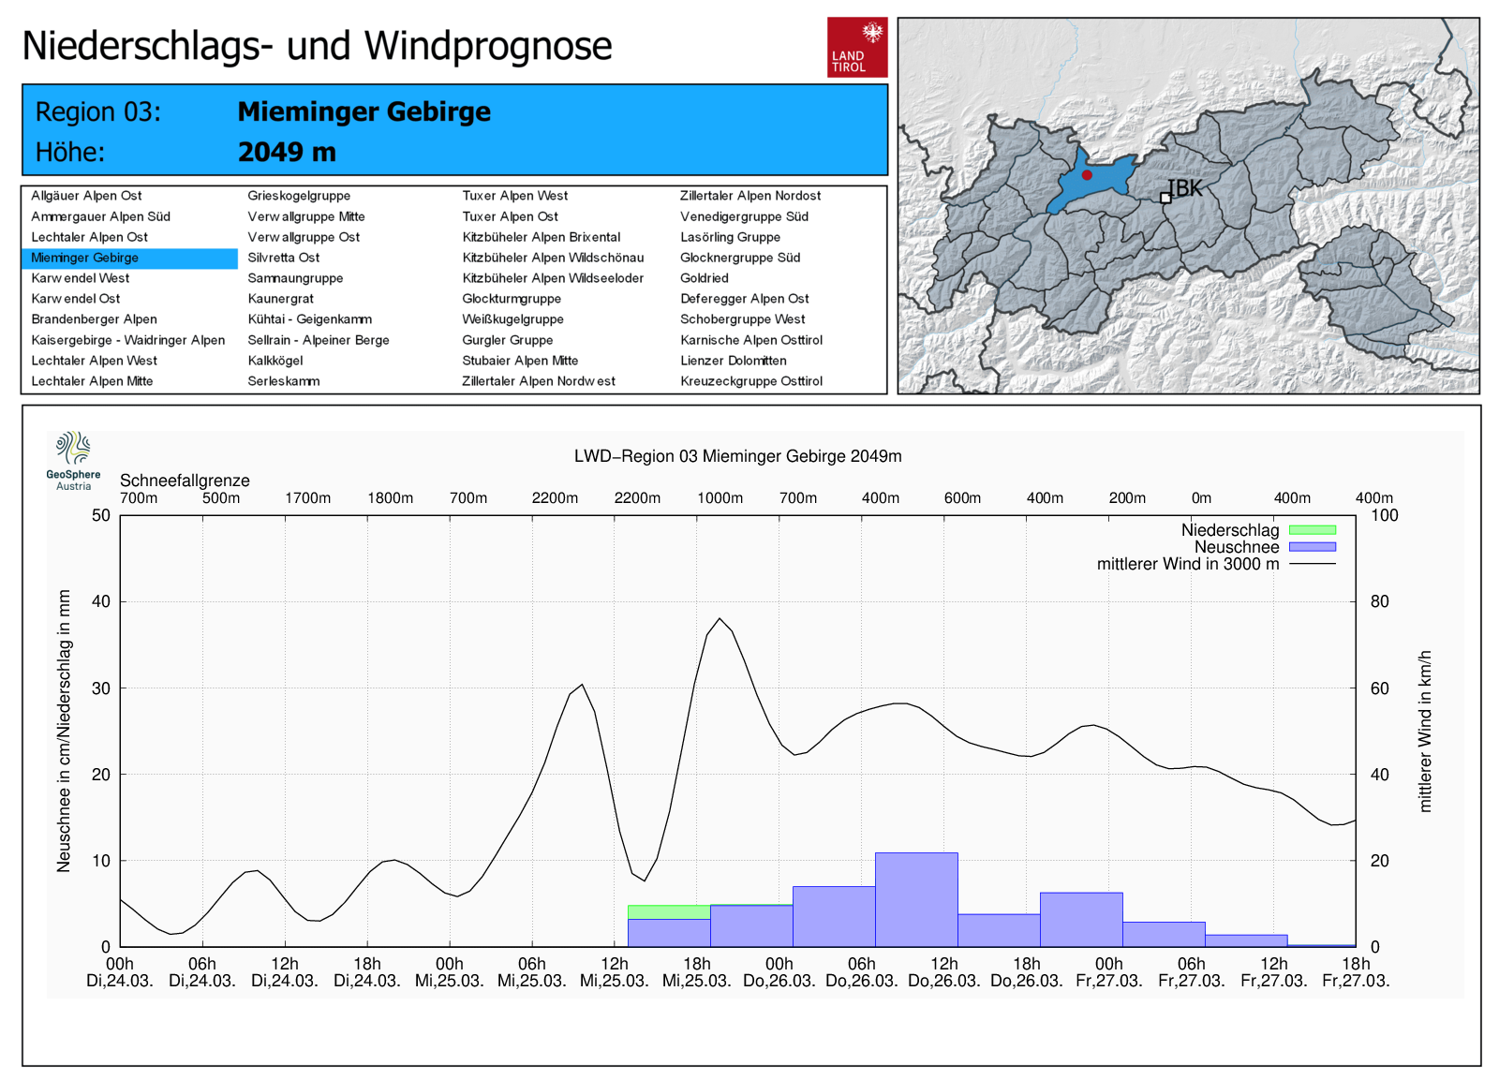Viewport: 1499px width, 1080px height.
Task: Click the green Niederschlag bar segment Wednesday afternoon
Action: (669, 912)
